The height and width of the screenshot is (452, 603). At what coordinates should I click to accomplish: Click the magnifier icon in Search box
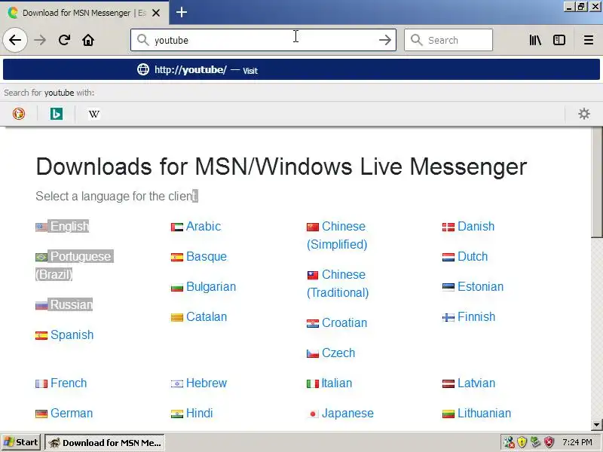pyautogui.click(x=416, y=40)
